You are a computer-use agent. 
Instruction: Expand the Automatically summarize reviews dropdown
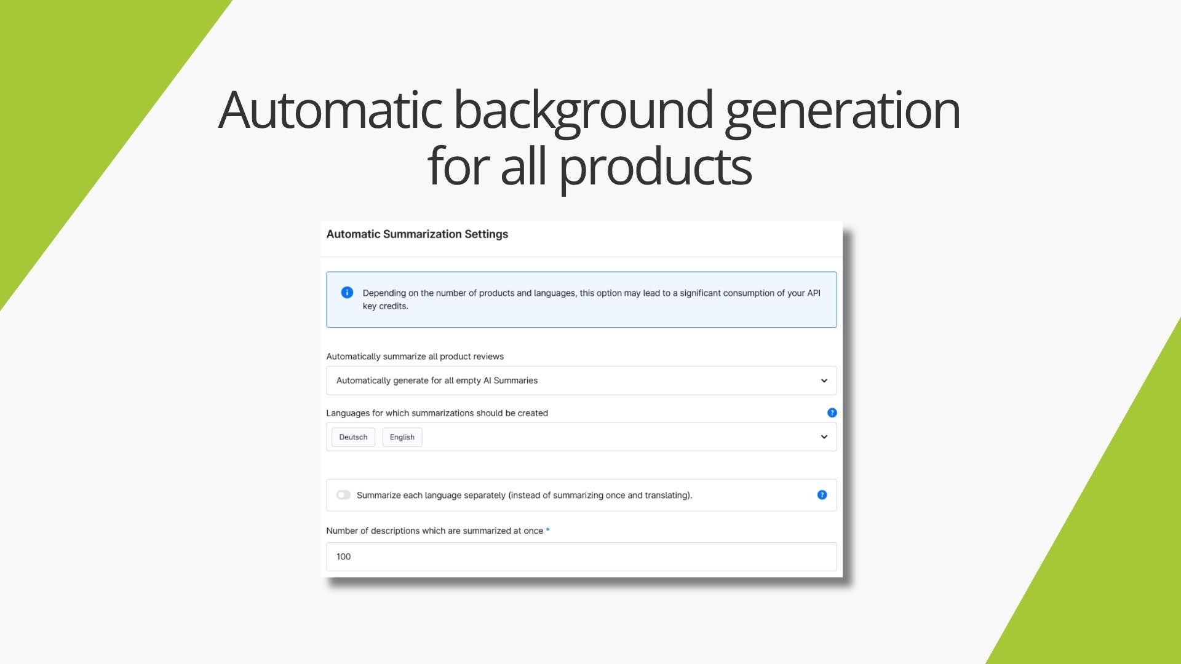click(581, 381)
